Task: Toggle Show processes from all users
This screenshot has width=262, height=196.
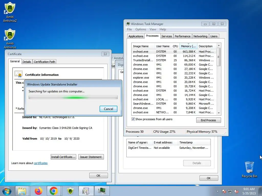Action: [x=133, y=119]
